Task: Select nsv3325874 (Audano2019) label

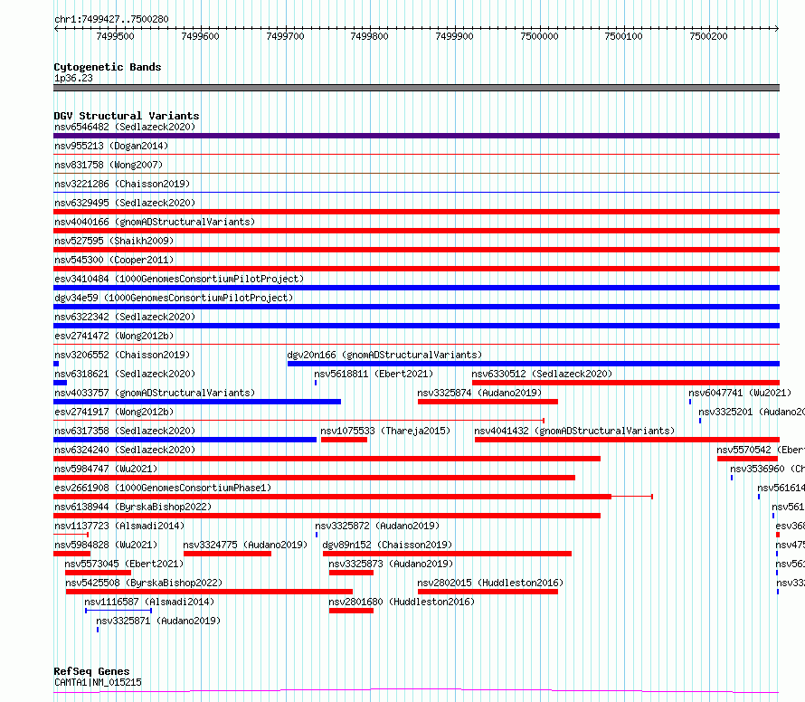Action: [479, 393]
